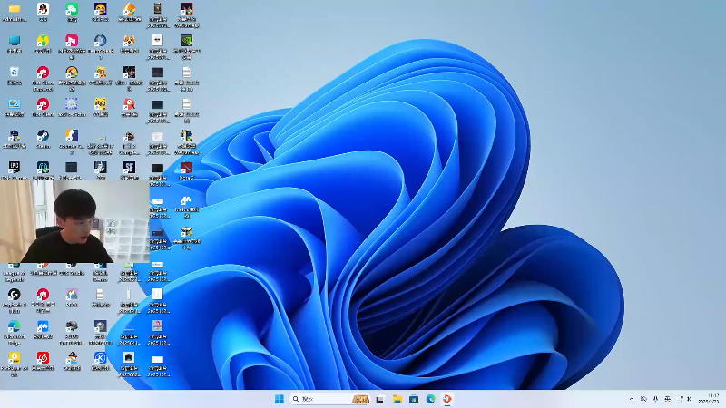Open the taskbar clock and date
Screen dimensions: 726x408
(x=710, y=399)
